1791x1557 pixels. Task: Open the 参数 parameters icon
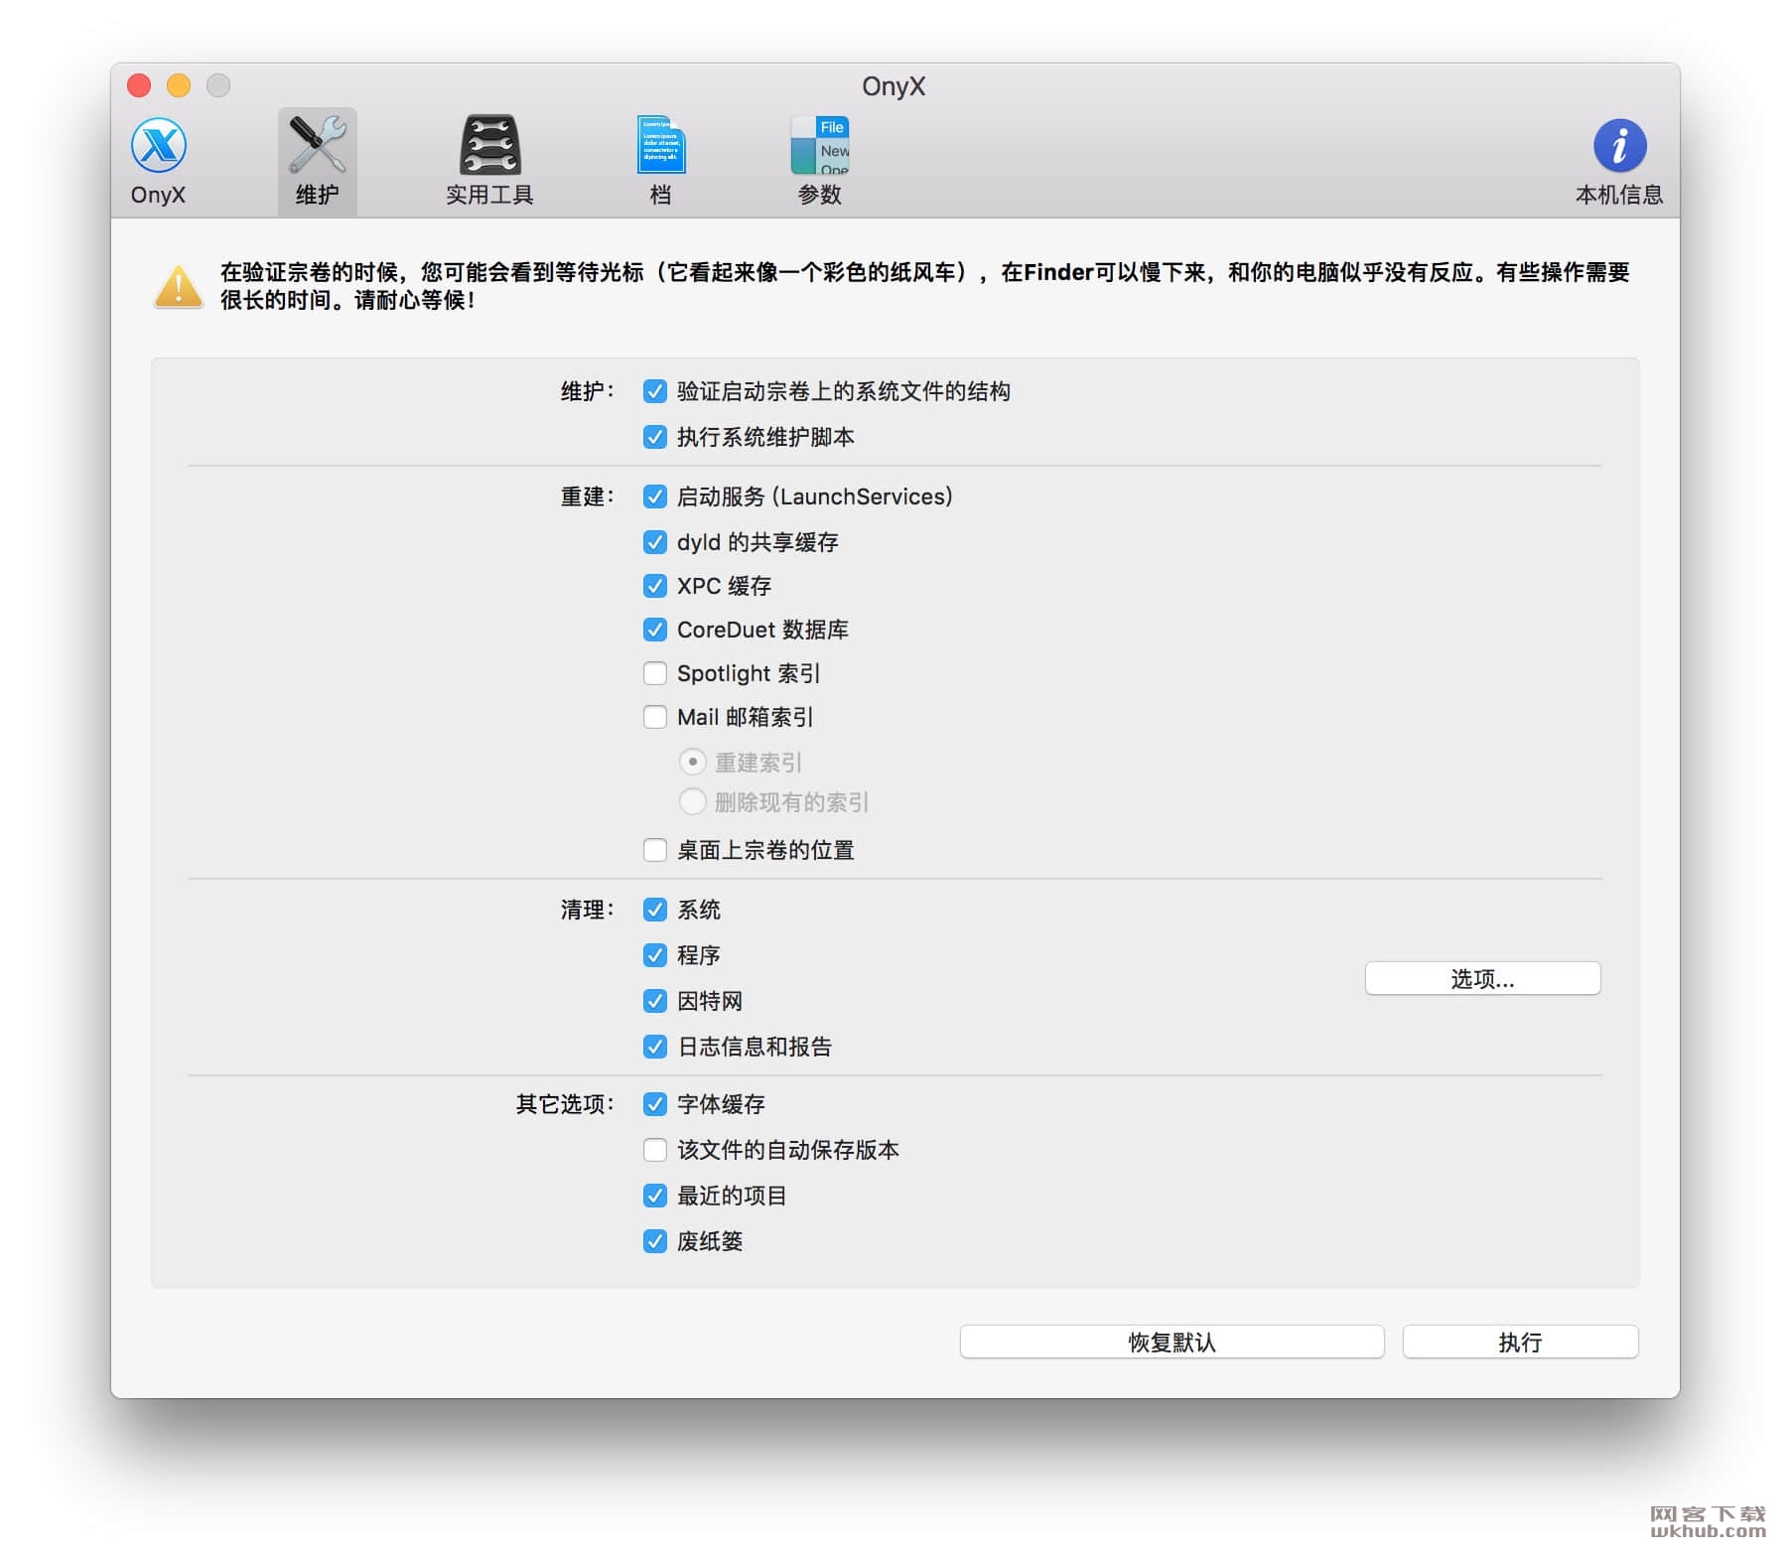pyautogui.click(x=820, y=161)
